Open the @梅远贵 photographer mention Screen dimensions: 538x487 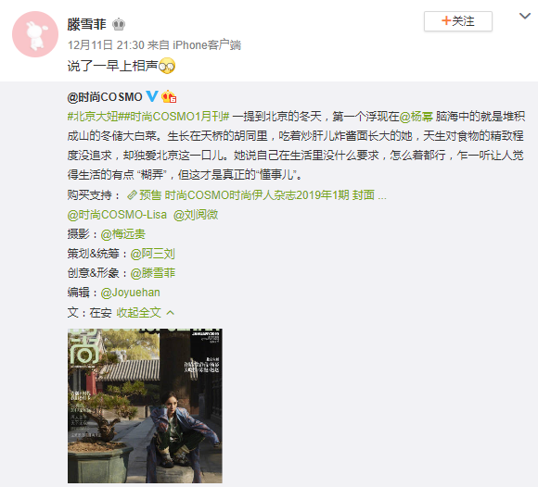pyautogui.click(x=123, y=234)
